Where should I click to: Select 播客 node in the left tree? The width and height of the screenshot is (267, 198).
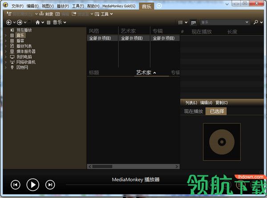pyautogui.click(x=20, y=41)
